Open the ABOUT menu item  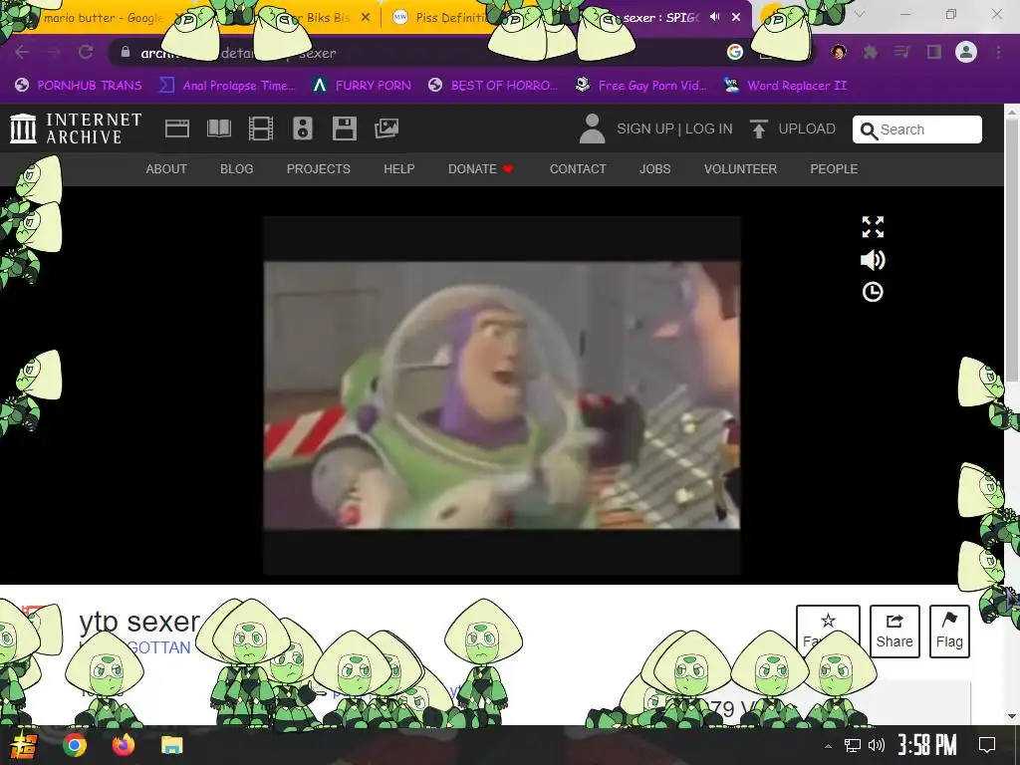pos(166,169)
